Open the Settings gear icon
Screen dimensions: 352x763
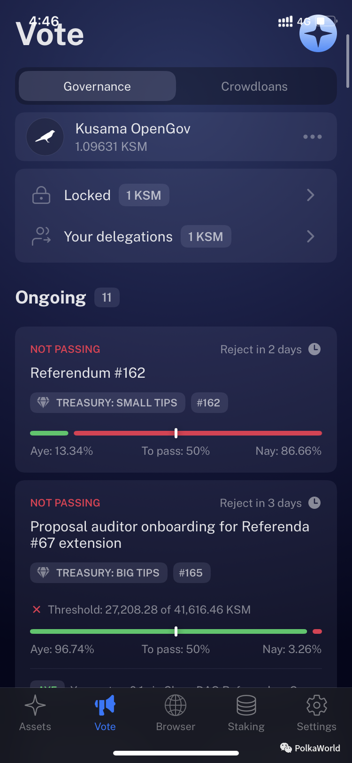316,705
